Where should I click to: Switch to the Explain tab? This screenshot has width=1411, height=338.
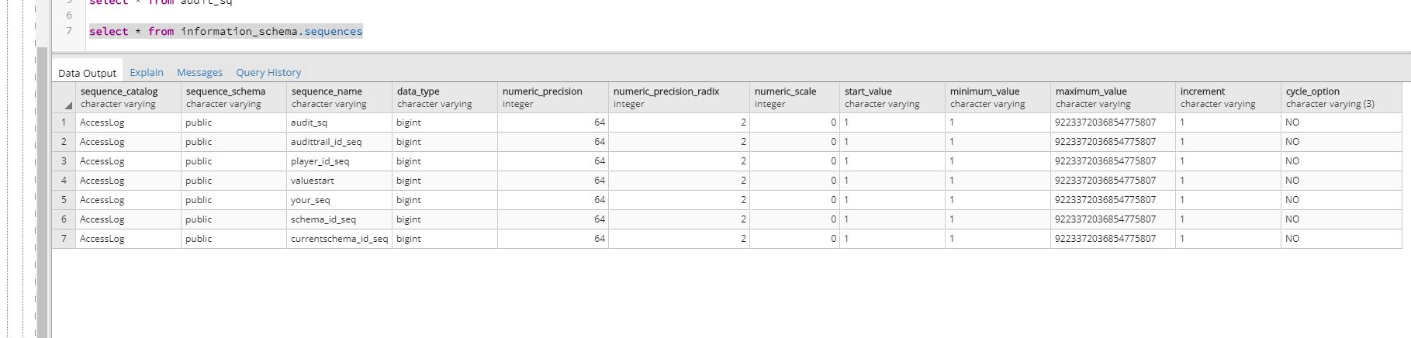point(147,72)
